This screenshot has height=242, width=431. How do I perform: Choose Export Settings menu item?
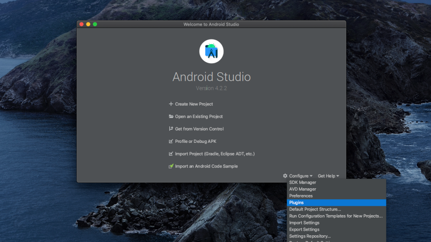[x=336, y=229]
